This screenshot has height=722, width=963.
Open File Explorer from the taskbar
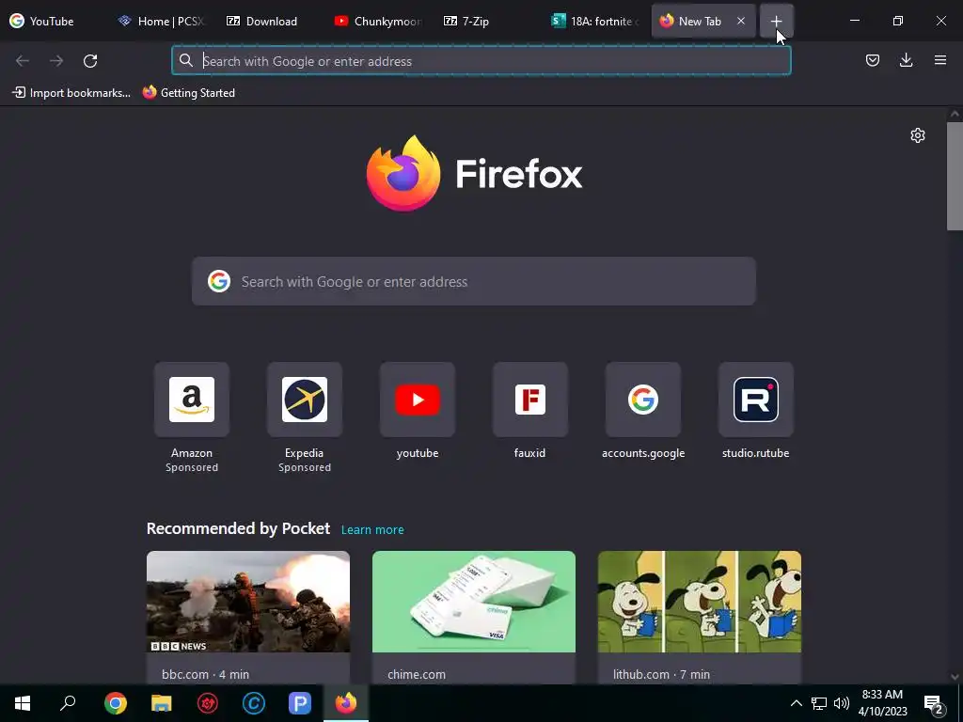(x=162, y=703)
